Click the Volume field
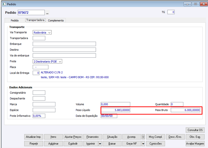Screen dimensions: 208x148 [x=115, y=104]
